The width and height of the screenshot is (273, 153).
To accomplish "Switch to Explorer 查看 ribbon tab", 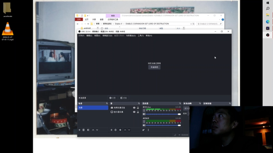I will point(102,19).
